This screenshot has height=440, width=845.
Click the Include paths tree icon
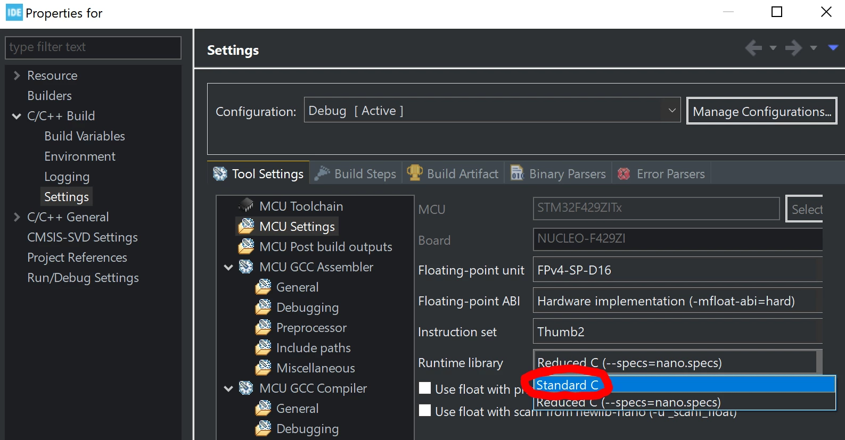click(x=263, y=347)
